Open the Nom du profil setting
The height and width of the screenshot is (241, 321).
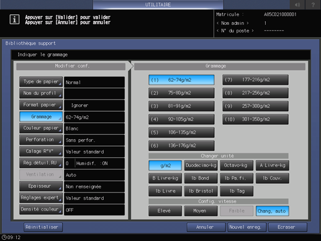click(41, 93)
